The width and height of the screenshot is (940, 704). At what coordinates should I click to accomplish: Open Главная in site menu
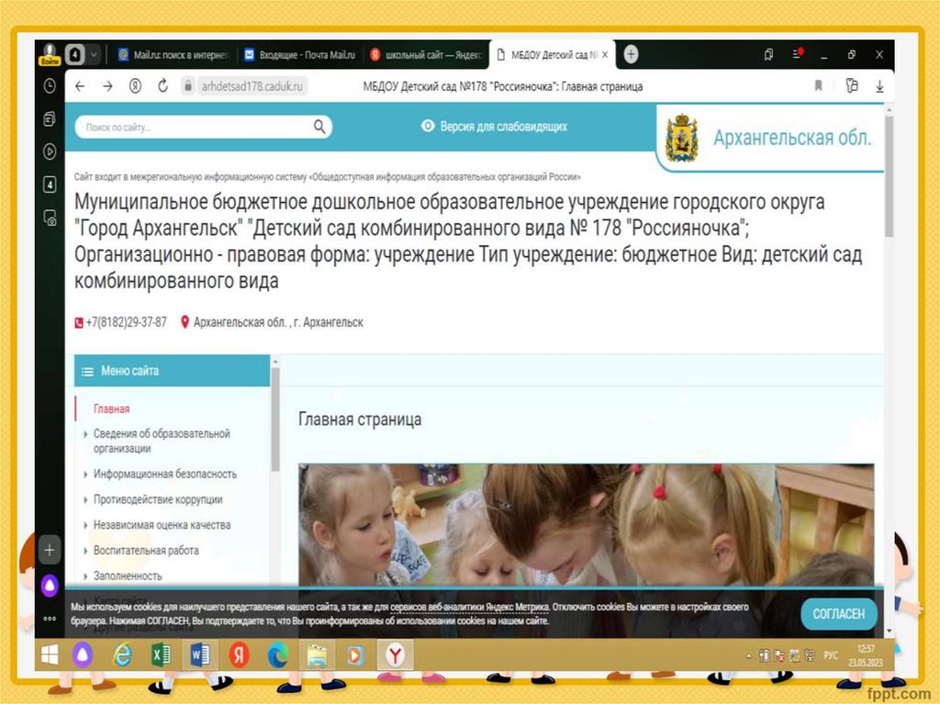111,409
